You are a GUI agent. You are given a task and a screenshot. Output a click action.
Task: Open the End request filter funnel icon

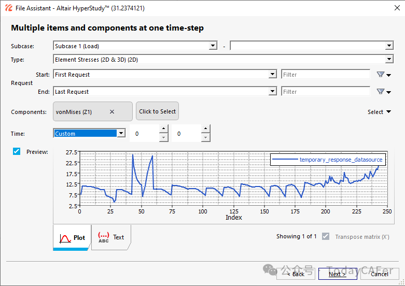[381, 92]
